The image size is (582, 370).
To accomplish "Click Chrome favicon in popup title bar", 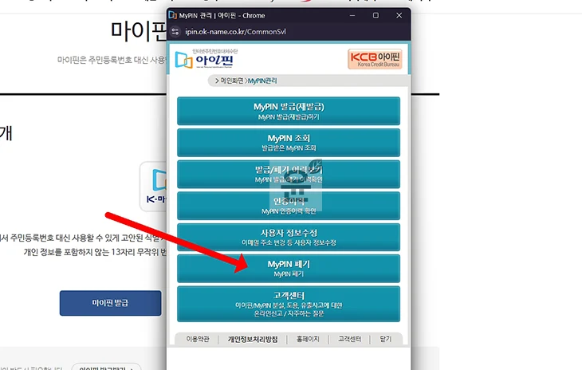I will pyautogui.click(x=175, y=14).
